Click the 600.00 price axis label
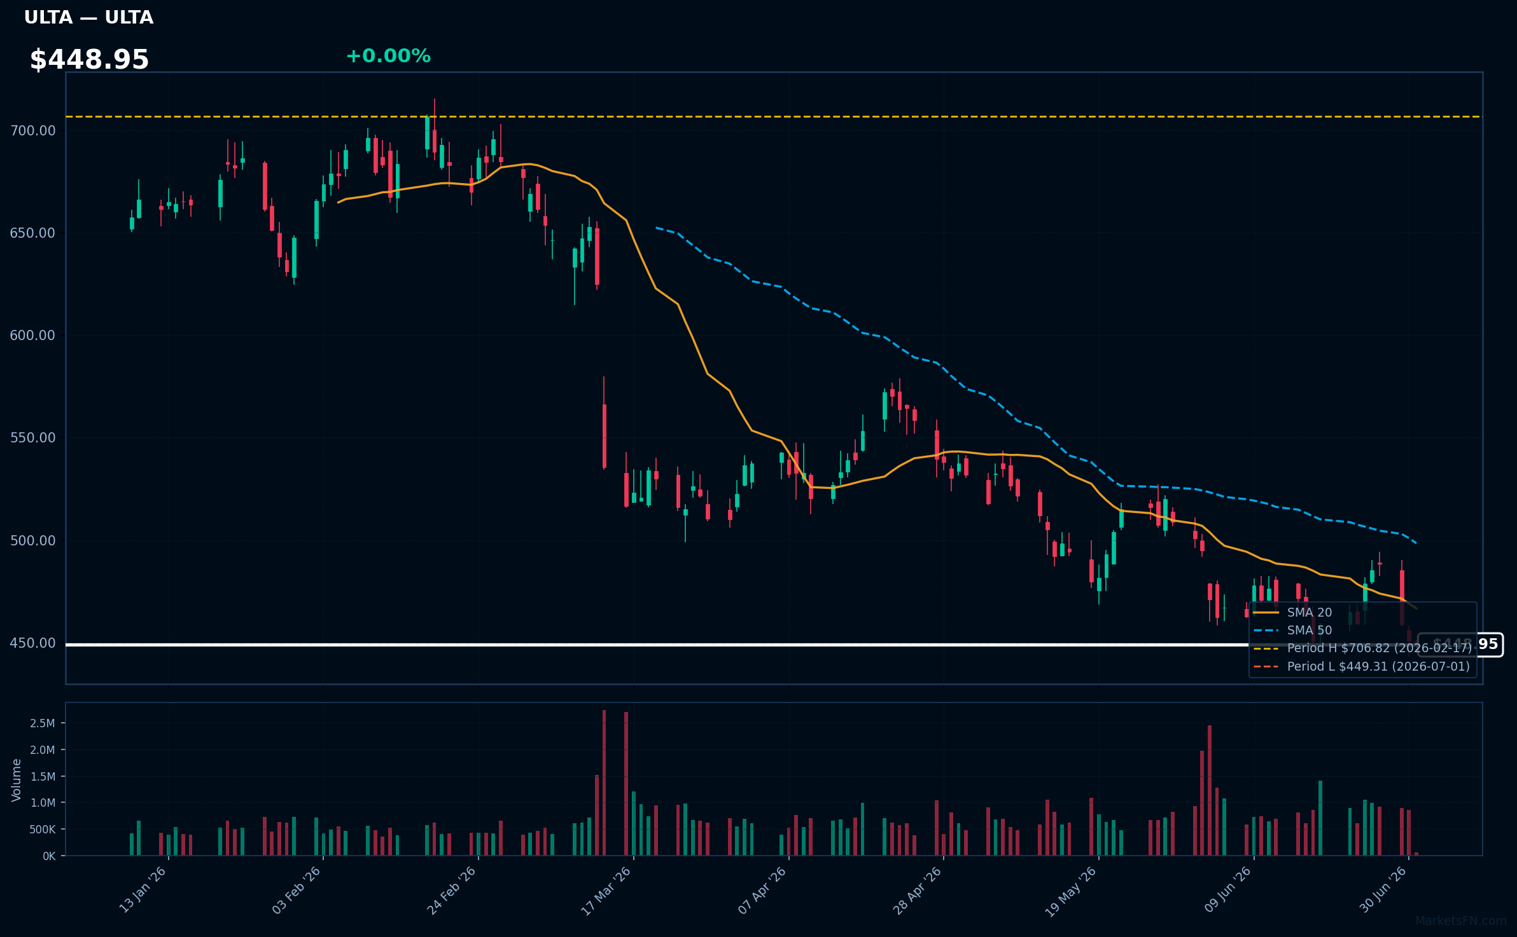The height and width of the screenshot is (937, 1517). 33,336
